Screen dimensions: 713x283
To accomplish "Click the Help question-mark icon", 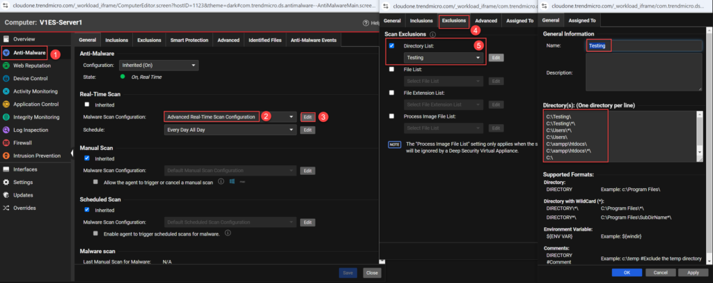I will [365, 23].
